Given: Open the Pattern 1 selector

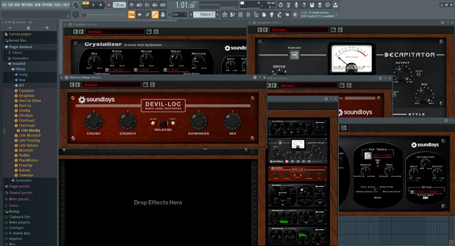Looking at the screenshot, I should (204, 14).
